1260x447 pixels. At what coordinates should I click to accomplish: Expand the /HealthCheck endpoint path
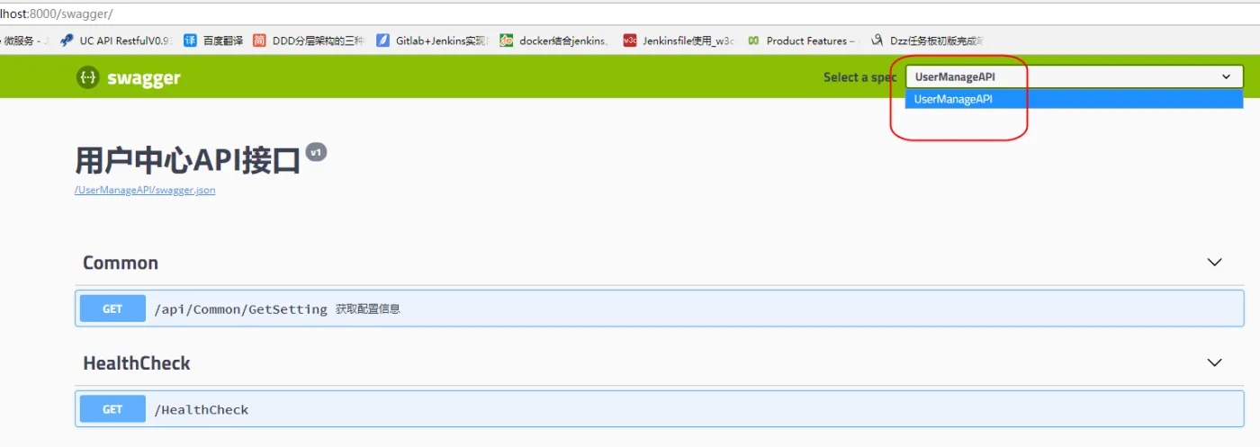202,409
